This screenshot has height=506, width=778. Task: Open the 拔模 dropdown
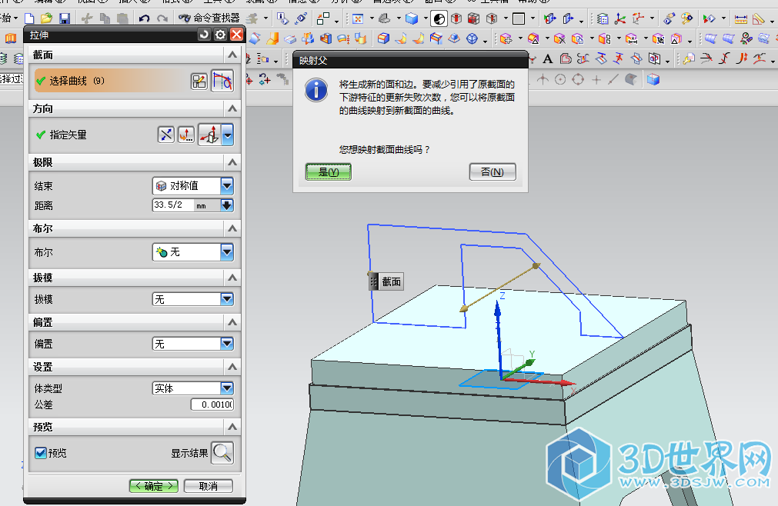point(192,299)
